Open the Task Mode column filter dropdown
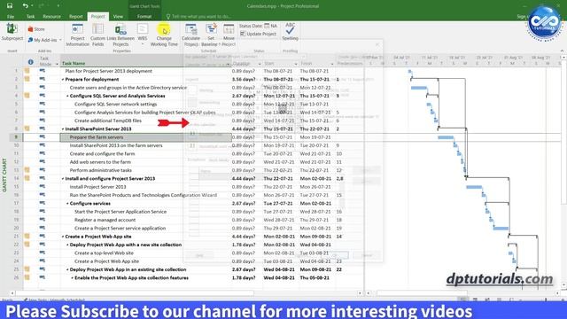 (57, 65)
